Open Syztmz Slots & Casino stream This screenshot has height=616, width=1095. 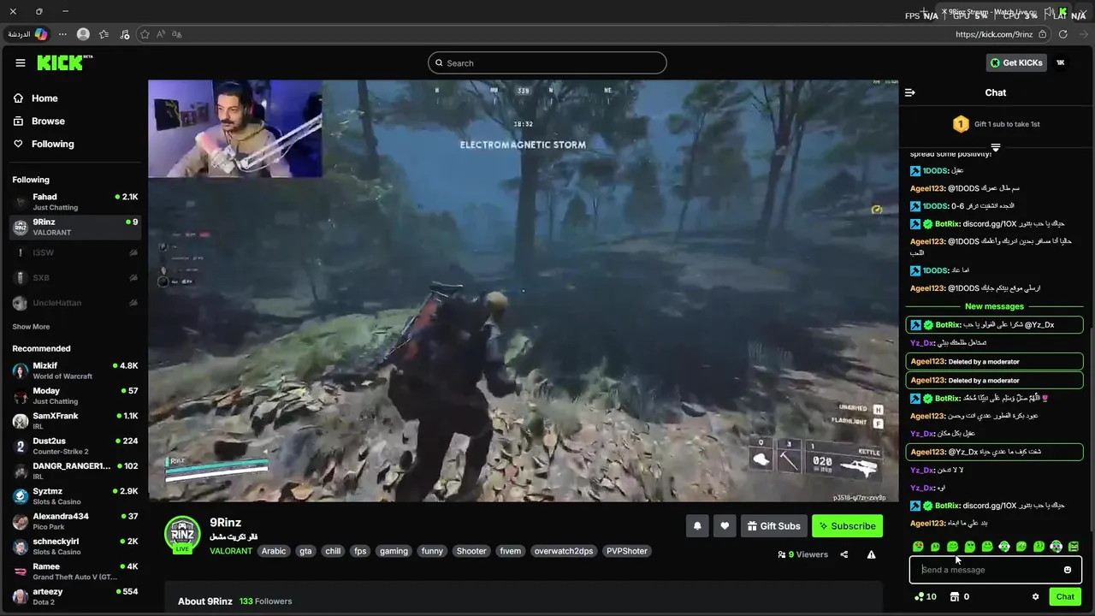75,496
